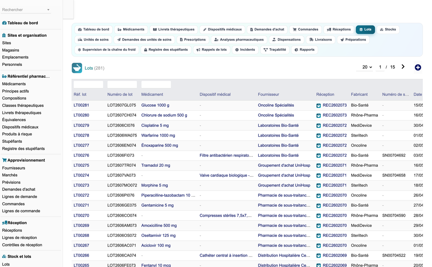Screen dimensions: 432x267
Task: Open the Médicaments tab
Action: tap(131, 29)
